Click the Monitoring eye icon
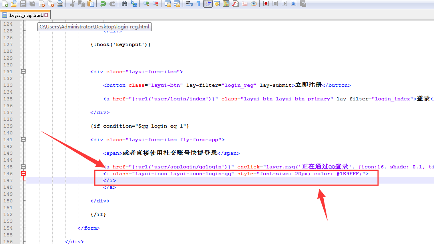 click(x=253, y=4)
